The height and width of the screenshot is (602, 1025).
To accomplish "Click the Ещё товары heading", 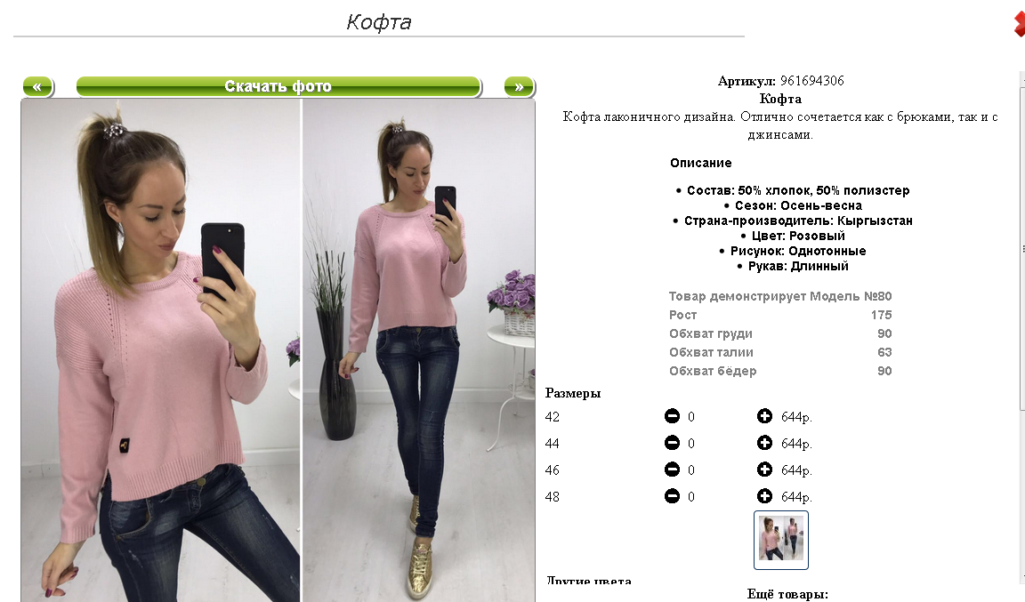I will [x=787, y=593].
